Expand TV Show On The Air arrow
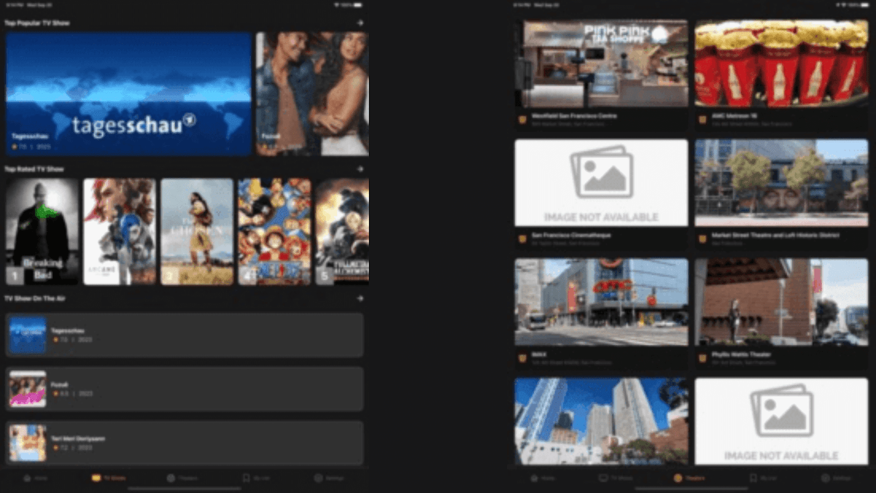 [360, 298]
